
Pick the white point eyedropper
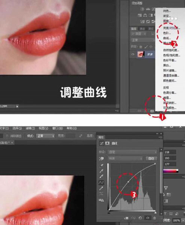point(101,176)
